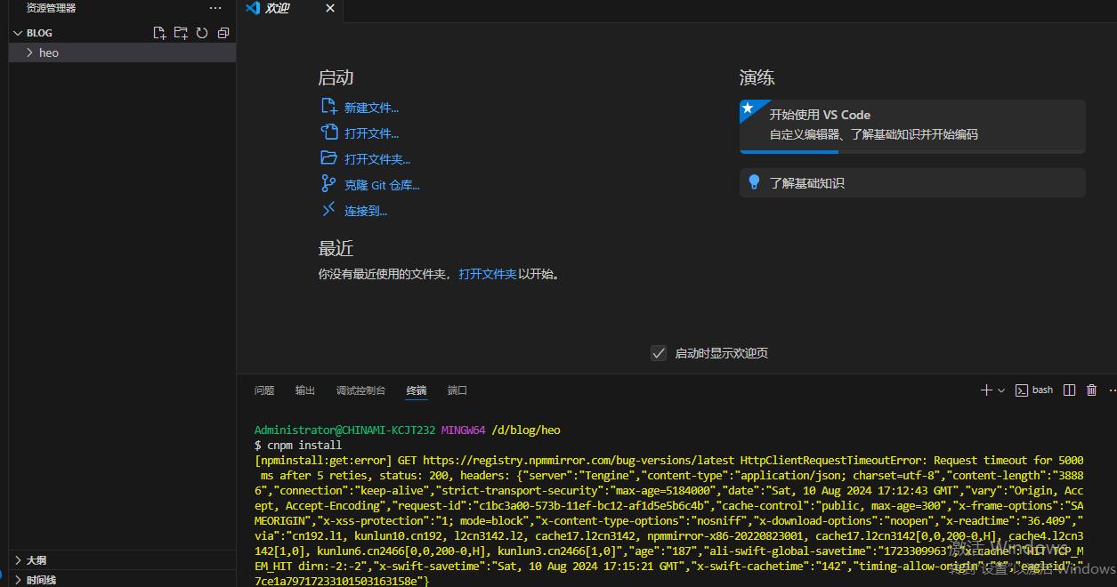
Task: Open the 开始使用 VS Code walkthrough card
Action: [912, 125]
